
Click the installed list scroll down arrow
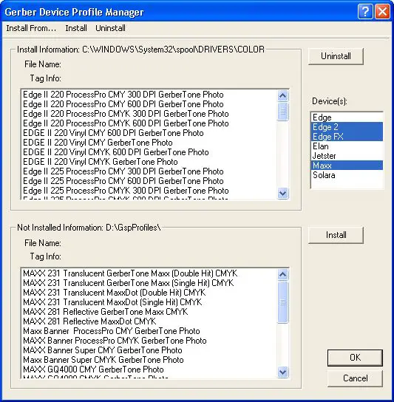point(282,193)
